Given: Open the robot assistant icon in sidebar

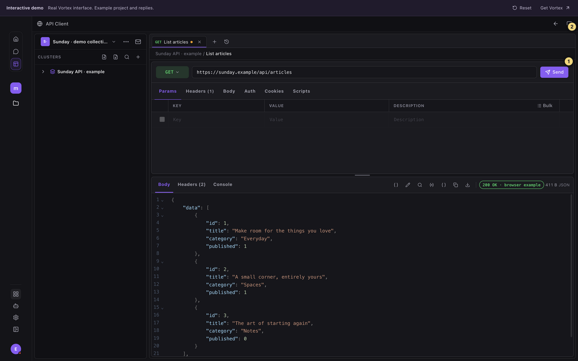Looking at the screenshot, I should (16, 306).
